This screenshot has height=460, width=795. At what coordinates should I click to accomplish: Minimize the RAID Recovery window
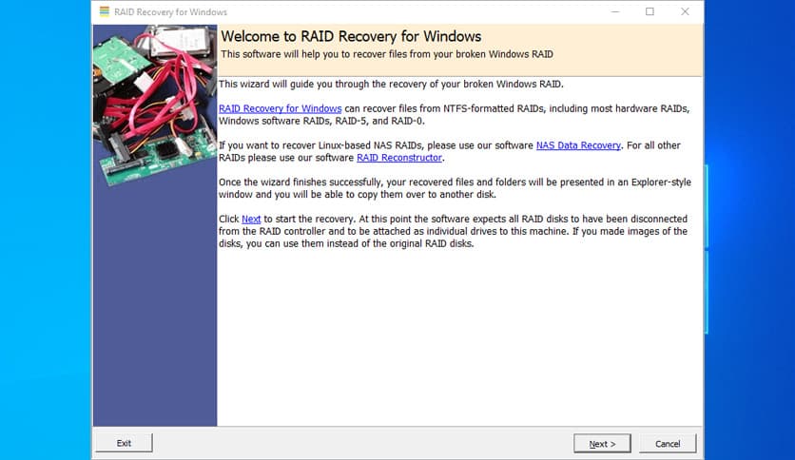tap(615, 11)
